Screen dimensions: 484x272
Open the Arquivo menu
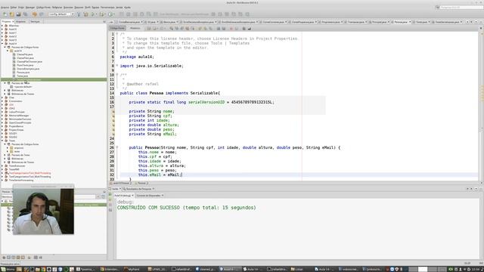5,7
